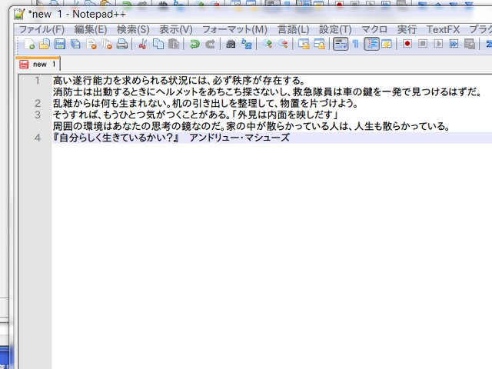Click line number 3 in the margin
The height and width of the screenshot is (369, 492).
[38, 115]
